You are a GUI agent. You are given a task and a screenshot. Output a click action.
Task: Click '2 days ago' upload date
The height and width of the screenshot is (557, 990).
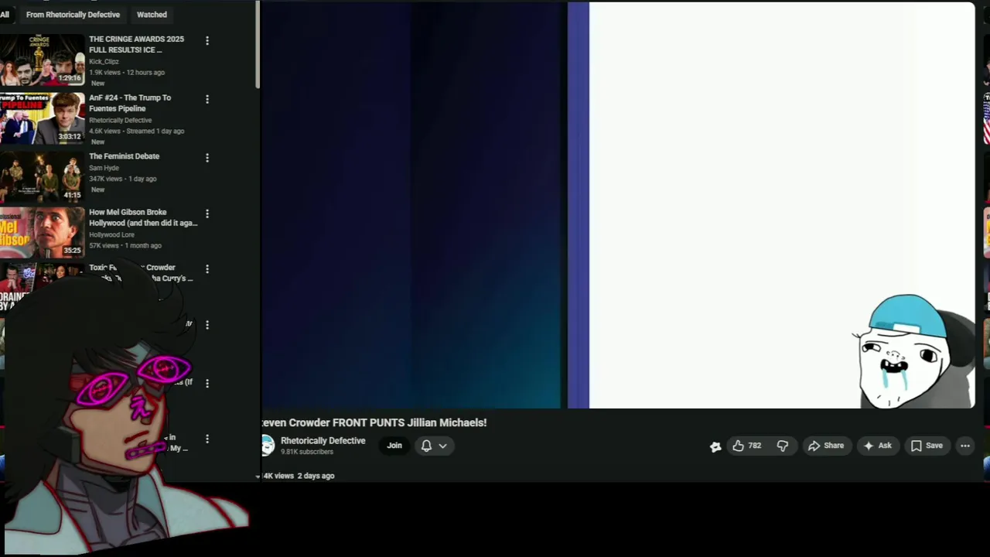coord(316,476)
